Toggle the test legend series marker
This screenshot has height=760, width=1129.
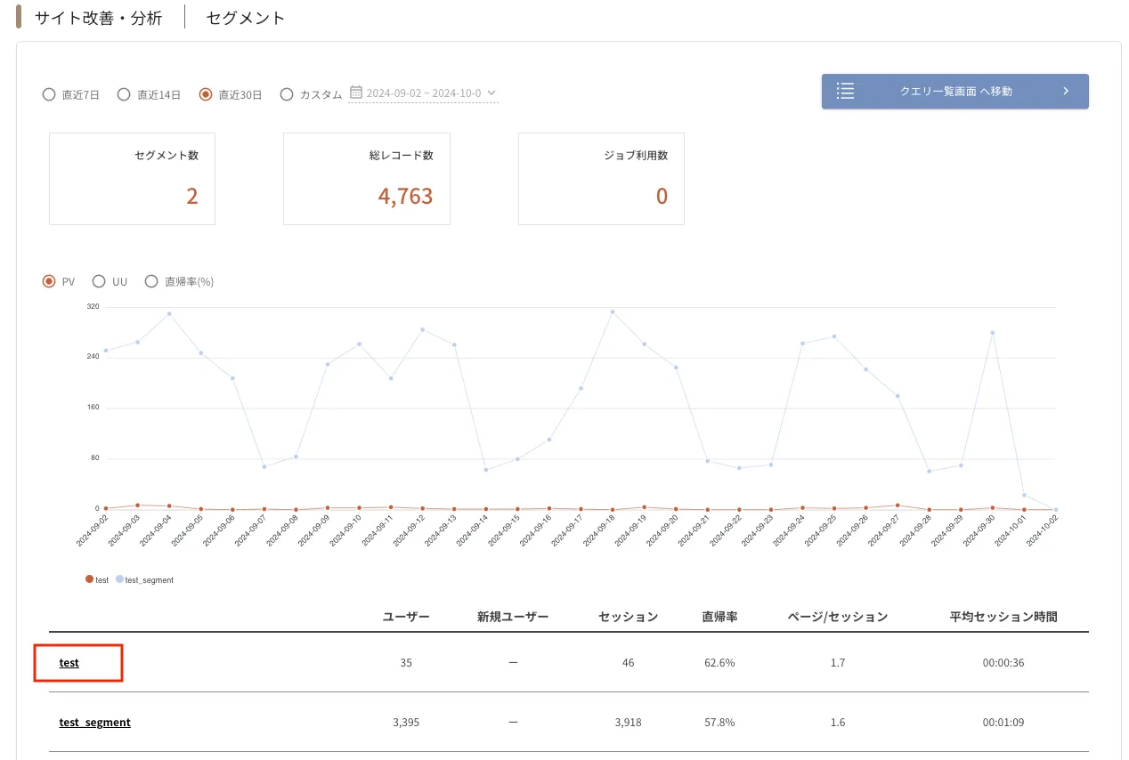pos(89,579)
